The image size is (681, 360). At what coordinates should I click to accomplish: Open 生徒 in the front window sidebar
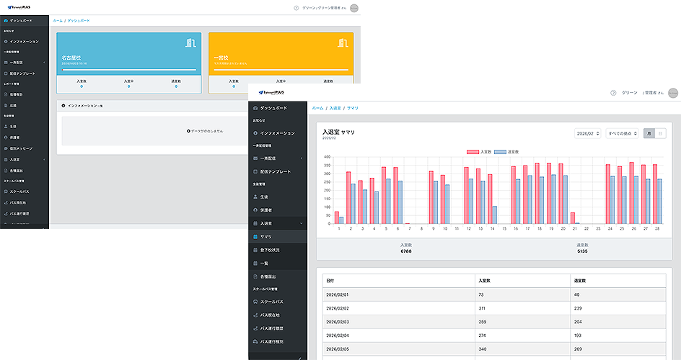pyautogui.click(x=264, y=197)
